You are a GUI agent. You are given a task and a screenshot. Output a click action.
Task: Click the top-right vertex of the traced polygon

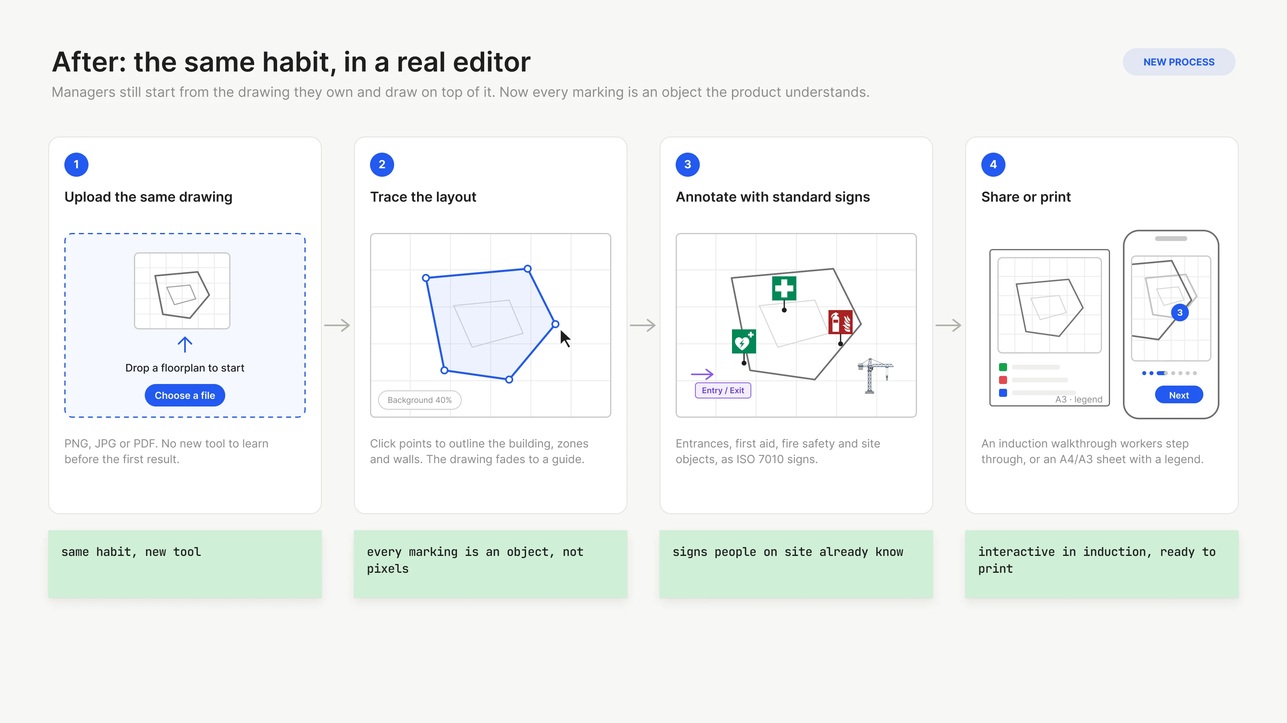coord(528,268)
